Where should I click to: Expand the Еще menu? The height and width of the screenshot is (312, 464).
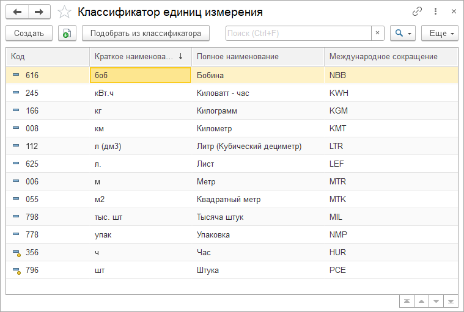pos(440,34)
